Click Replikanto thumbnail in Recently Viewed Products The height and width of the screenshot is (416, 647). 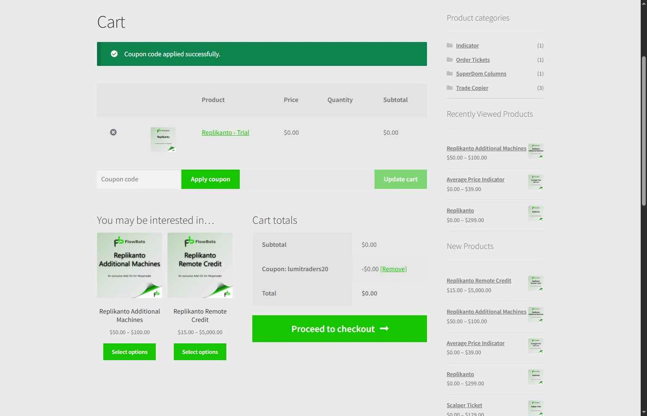[x=536, y=213]
